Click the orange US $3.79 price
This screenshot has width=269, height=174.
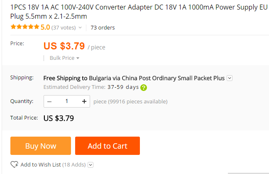tap(64, 46)
